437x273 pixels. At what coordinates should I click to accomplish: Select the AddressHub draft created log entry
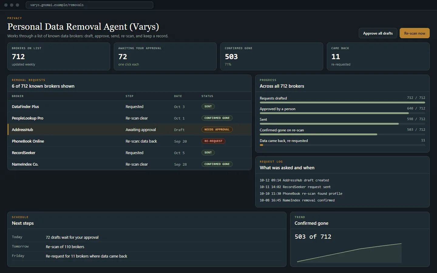click(294, 180)
